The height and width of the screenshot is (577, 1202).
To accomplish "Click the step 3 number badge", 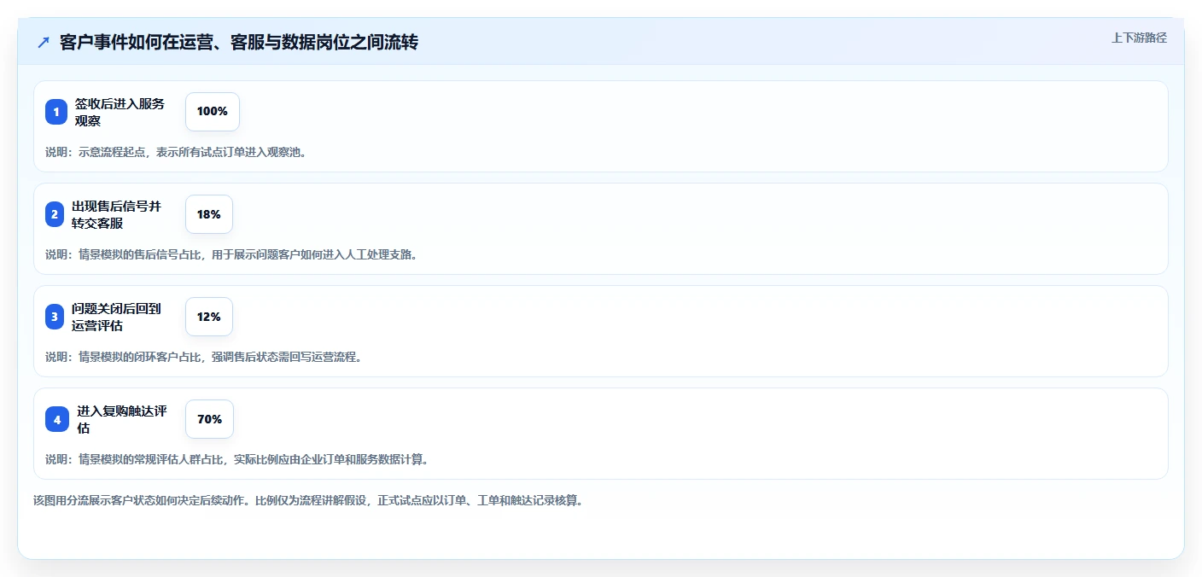I will pos(55,317).
